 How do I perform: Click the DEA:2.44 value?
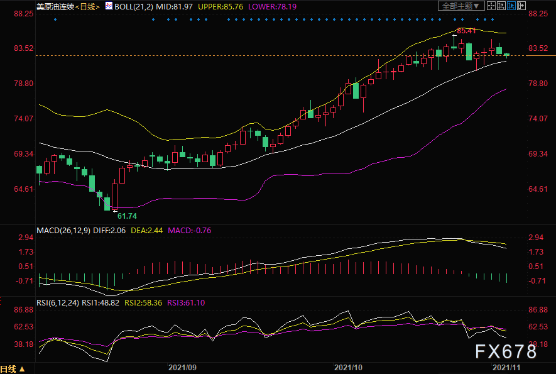147,231
